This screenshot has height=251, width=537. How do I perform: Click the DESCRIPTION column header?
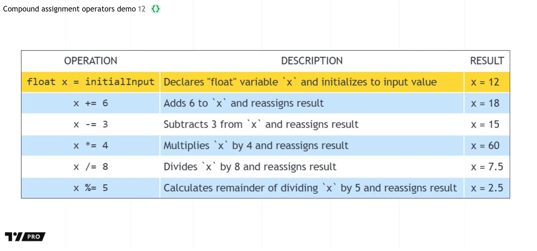(312, 61)
